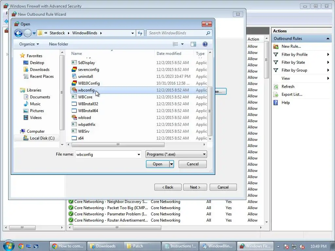
Task: Open the address bar history dropdown
Action: [132, 33]
